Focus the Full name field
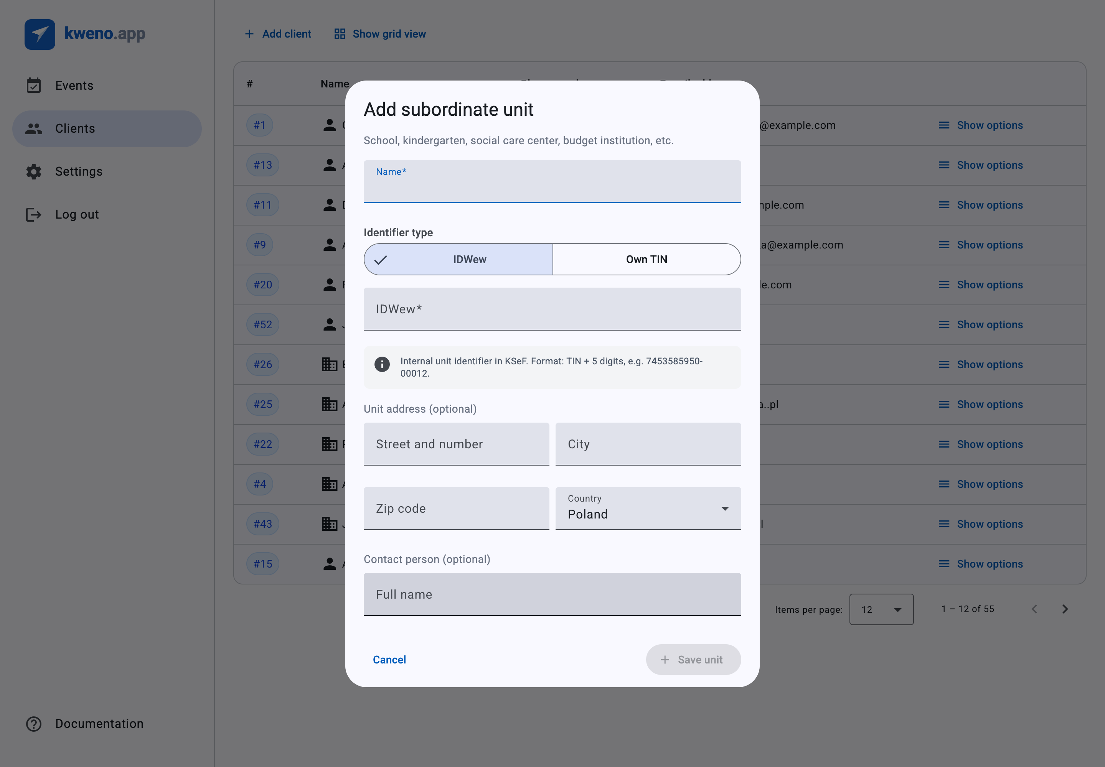 pyautogui.click(x=552, y=594)
